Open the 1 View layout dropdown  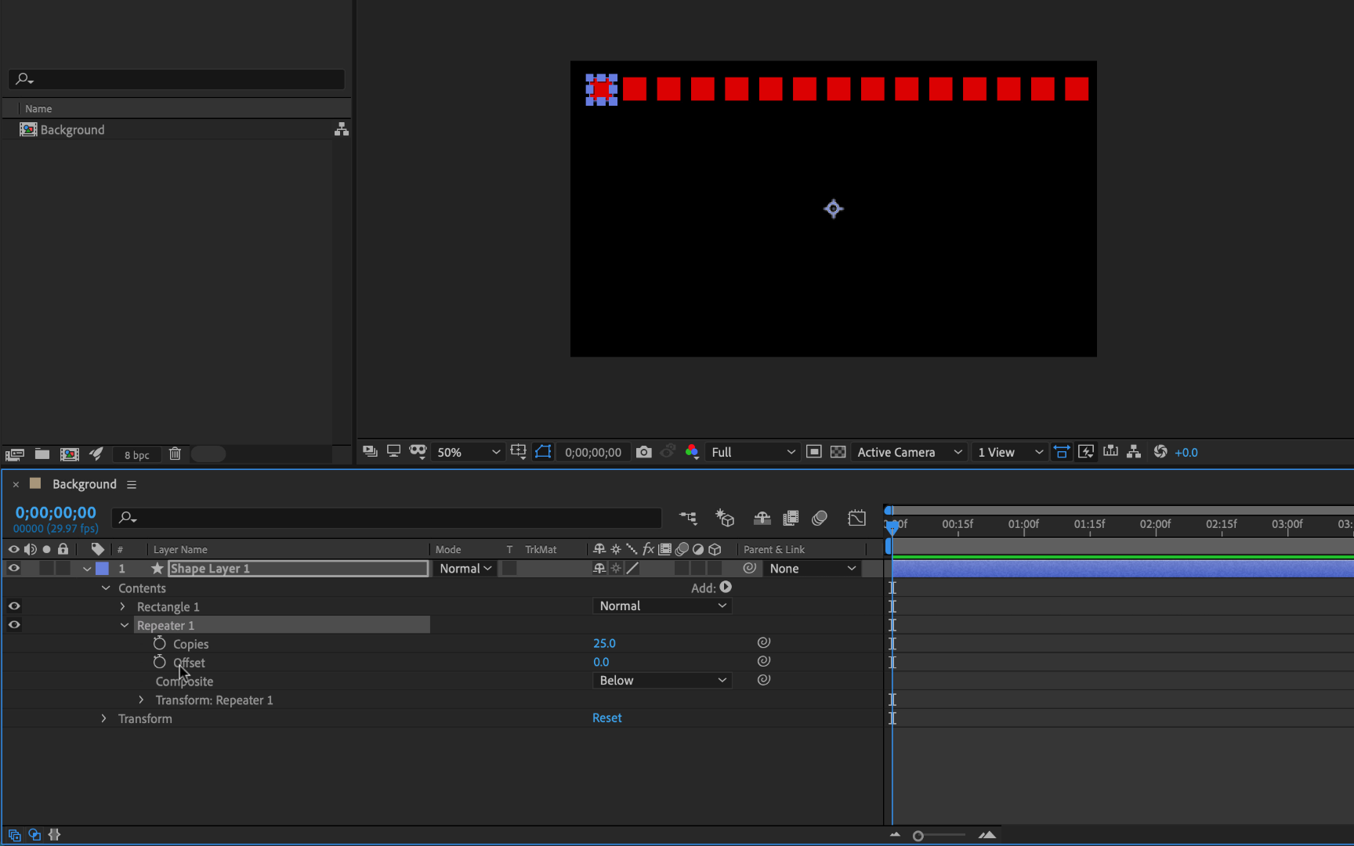pyautogui.click(x=1010, y=452)
